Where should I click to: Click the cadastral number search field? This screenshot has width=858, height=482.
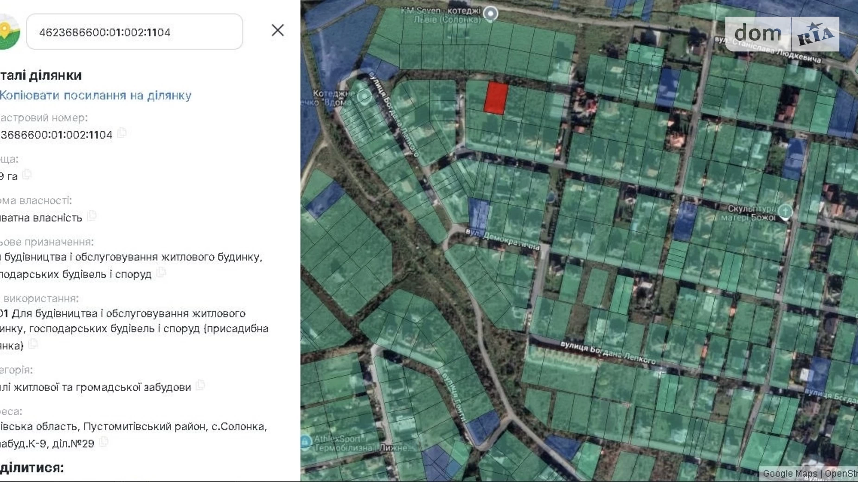click(x=134, y=32)
